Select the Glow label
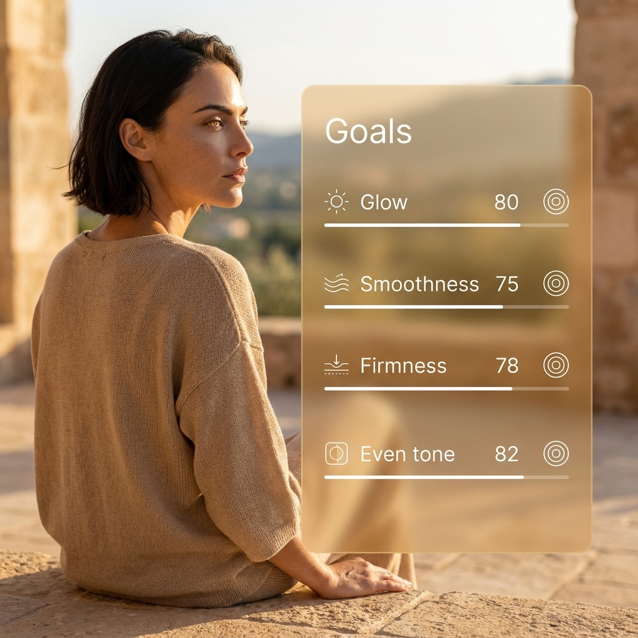This screenshot has height=638, width=638. pyautogui.click(x=384, y=202)
